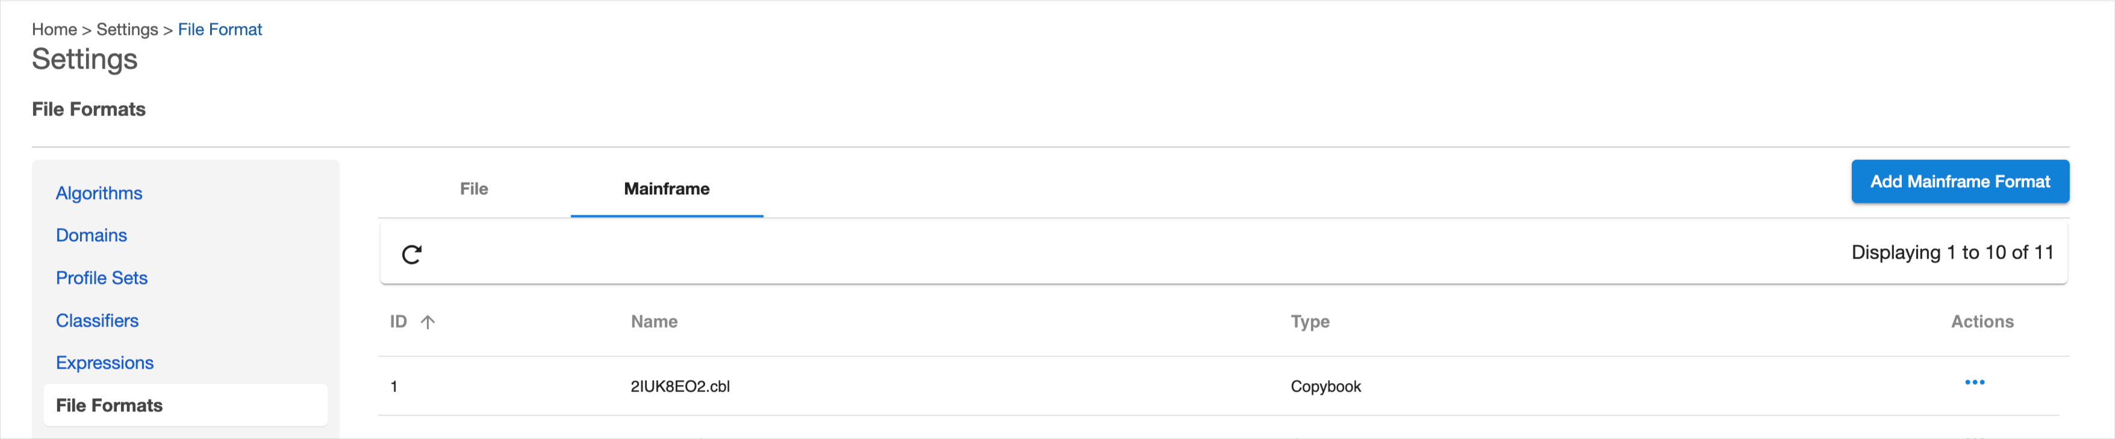
Task: Select File Formats sidebar item
Action: [x=109, y=405]
